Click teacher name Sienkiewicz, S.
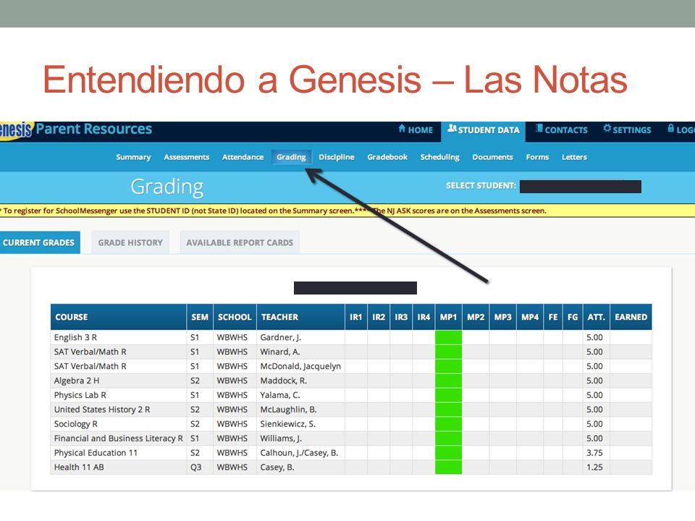The height and width of the screenshot is (521, 695). 287,424
